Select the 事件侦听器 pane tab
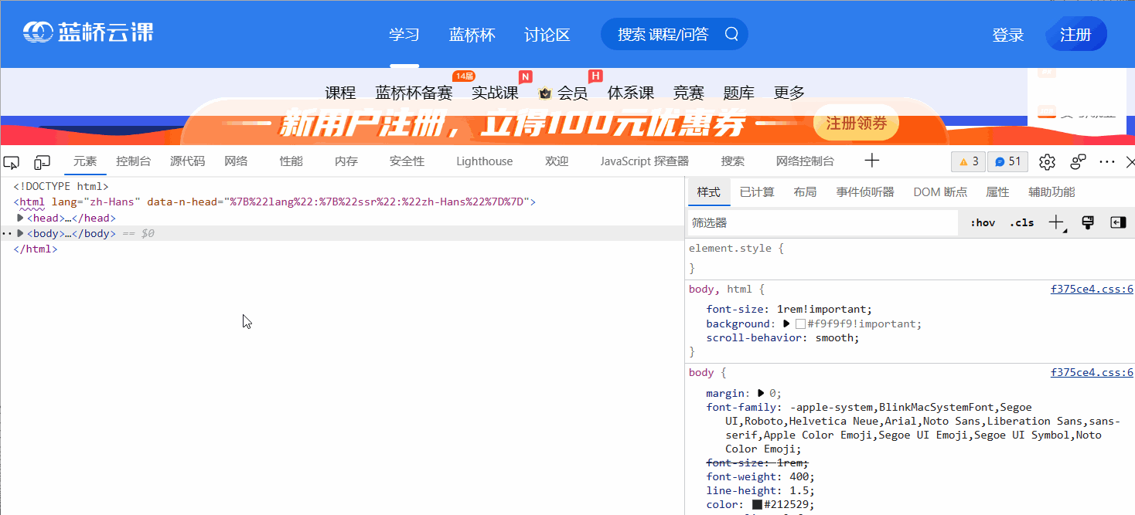The height and width of the screenshot is (515, 1135). (865, 192)
